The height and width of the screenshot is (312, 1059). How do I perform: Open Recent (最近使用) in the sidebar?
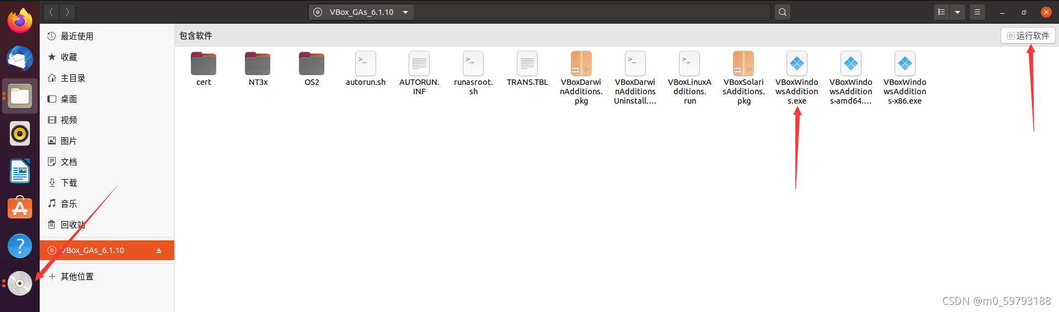pos(107,36)
